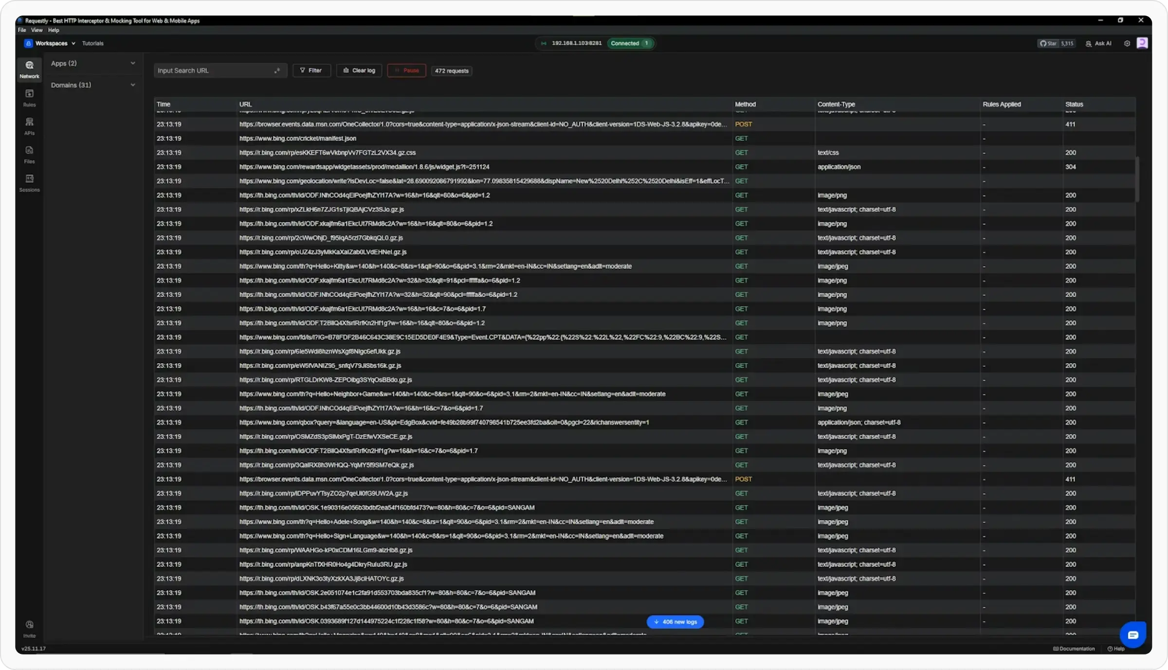Pause the network request logging
Viewport: 1168px width, 670px height.
click(406, 71)
